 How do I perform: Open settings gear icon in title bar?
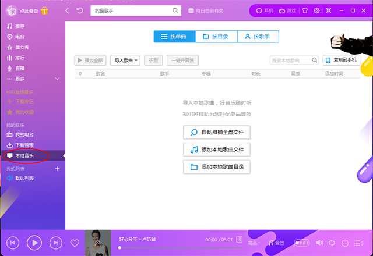pos(316,10)
